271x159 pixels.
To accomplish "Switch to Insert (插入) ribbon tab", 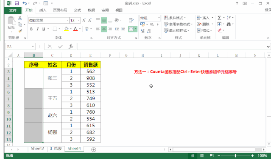I will 43,10.
